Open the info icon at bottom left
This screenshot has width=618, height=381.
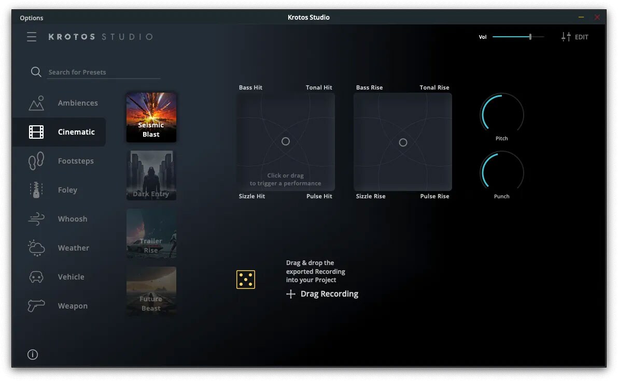point(33,355)
